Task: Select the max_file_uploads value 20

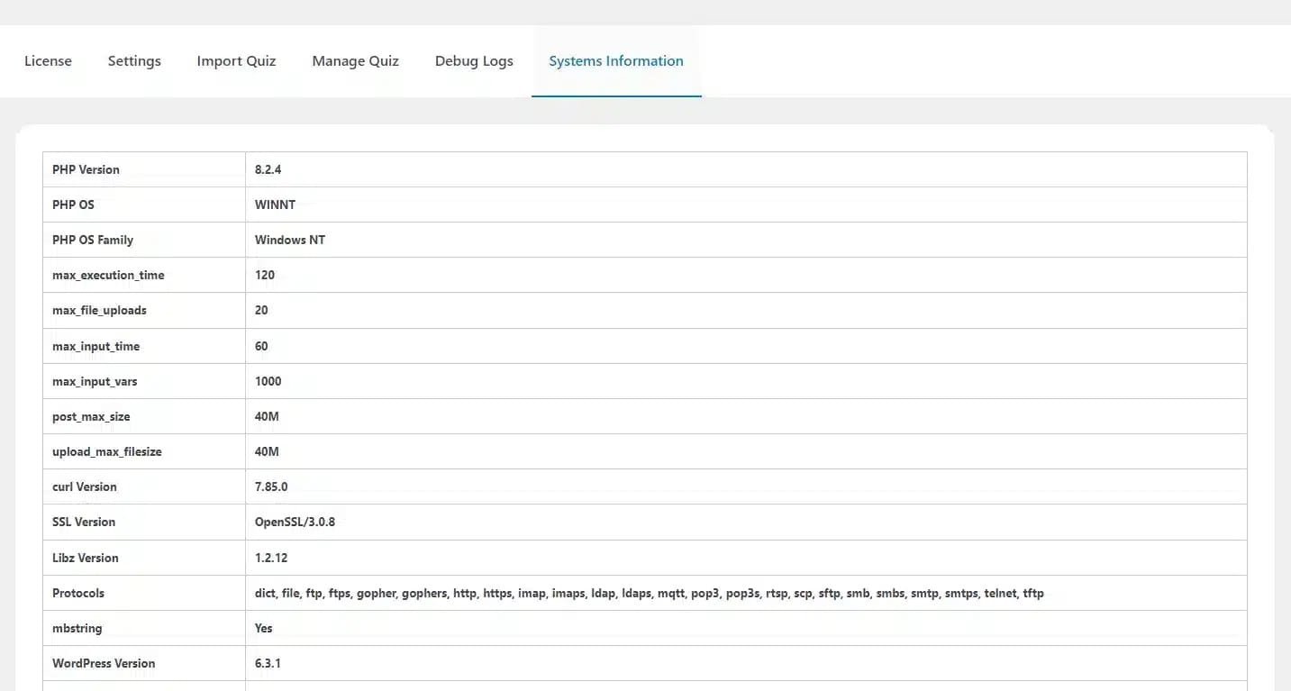Action: pyautogui.click(x=261, y=310)
